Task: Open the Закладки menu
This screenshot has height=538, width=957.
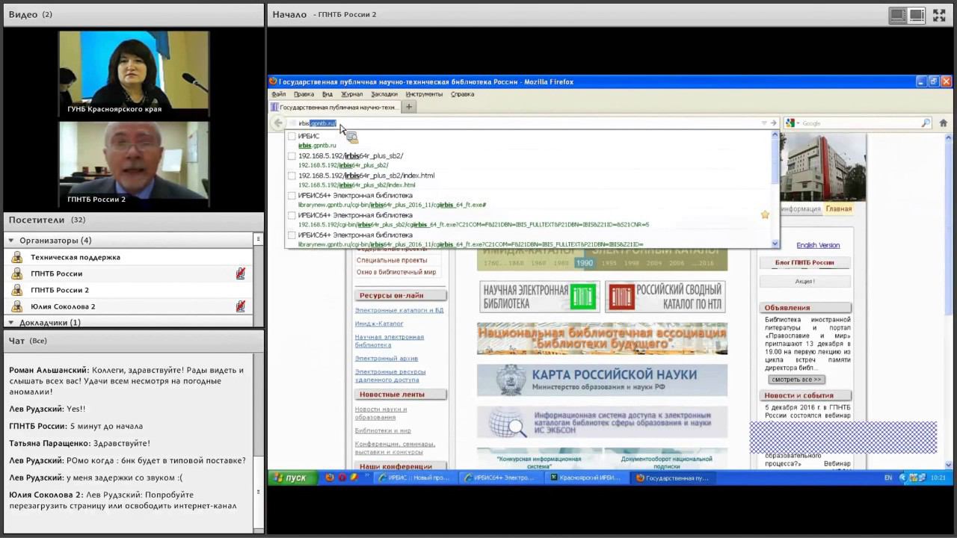Action: click(x=384, y=94)
